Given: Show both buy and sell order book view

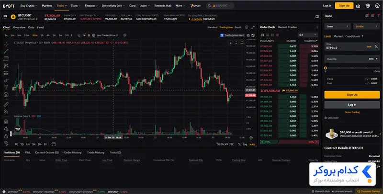Looking at the screenshot, I should [262, 35].
